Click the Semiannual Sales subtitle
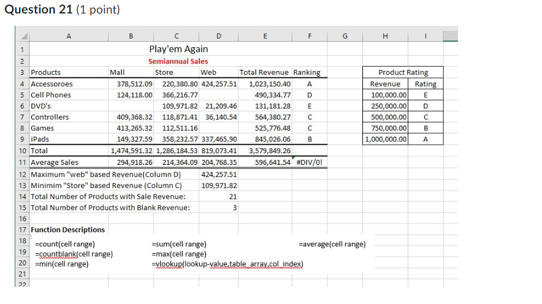Image resolution: width=542 pixels, height=304 pixels. point(178,61)
